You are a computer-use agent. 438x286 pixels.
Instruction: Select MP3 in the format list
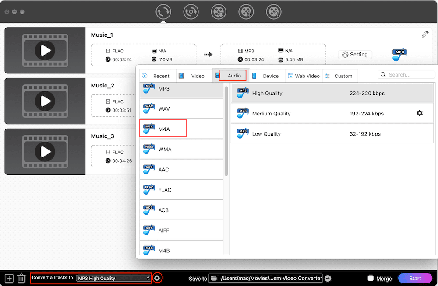coord(182,90)
